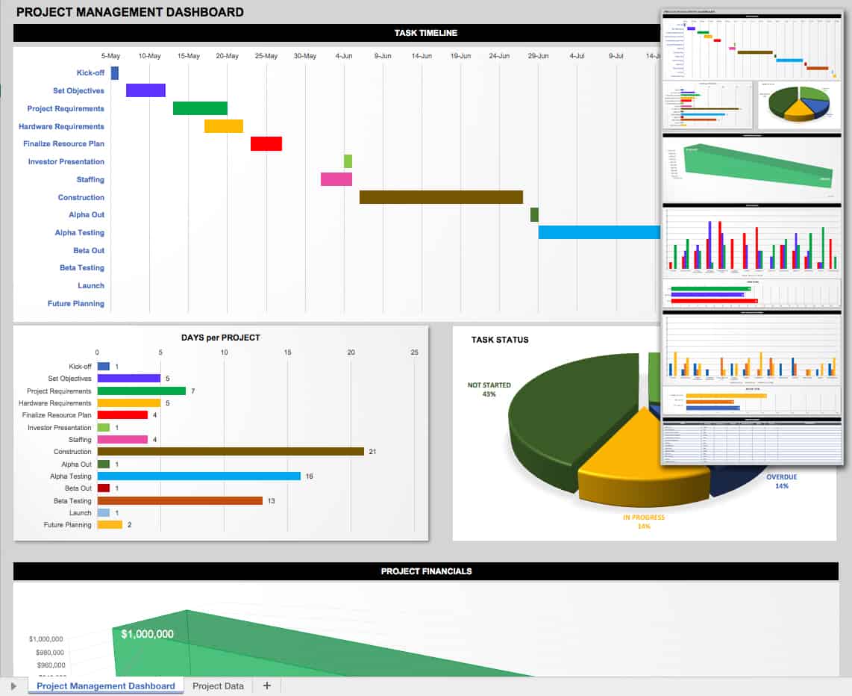Image resolution: width=852 pixels, height=696 pixels.
Task: Select the red Finalize Resource Plan timeline bar
Action: pos(266,143)
